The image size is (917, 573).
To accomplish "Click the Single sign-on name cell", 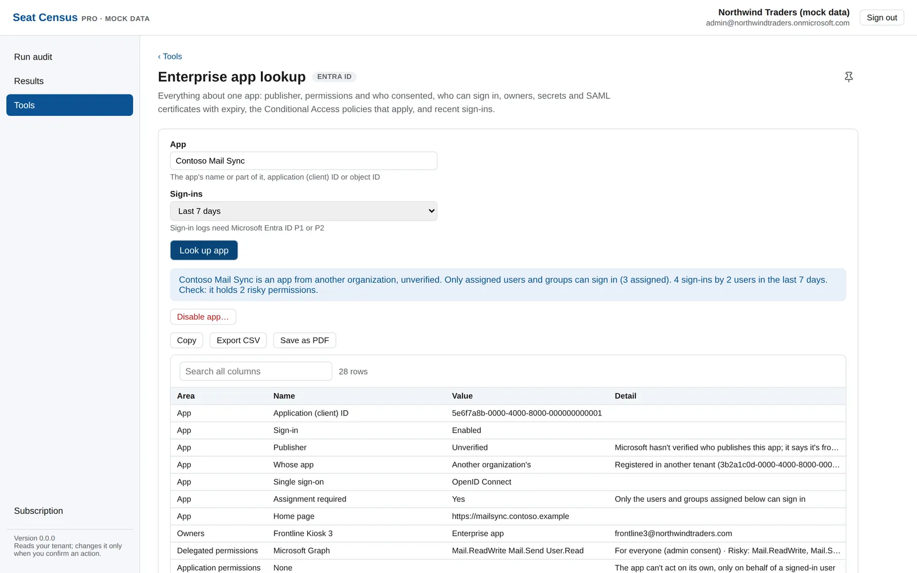I will (298, 482).
